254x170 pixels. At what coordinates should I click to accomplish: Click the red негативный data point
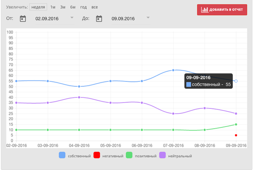tap(236, 135)
